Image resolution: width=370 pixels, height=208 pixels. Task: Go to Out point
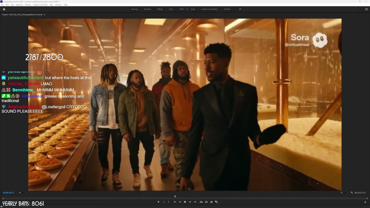pyautogui.click(x=195, y=202)
